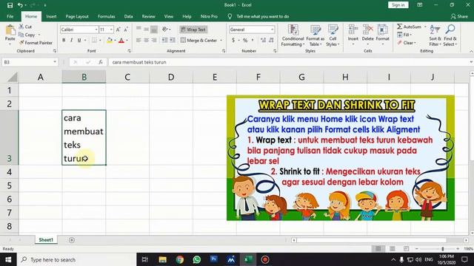Open the Orientation options
This screenshot has width=474, height=266.
[x=165, y=30]
